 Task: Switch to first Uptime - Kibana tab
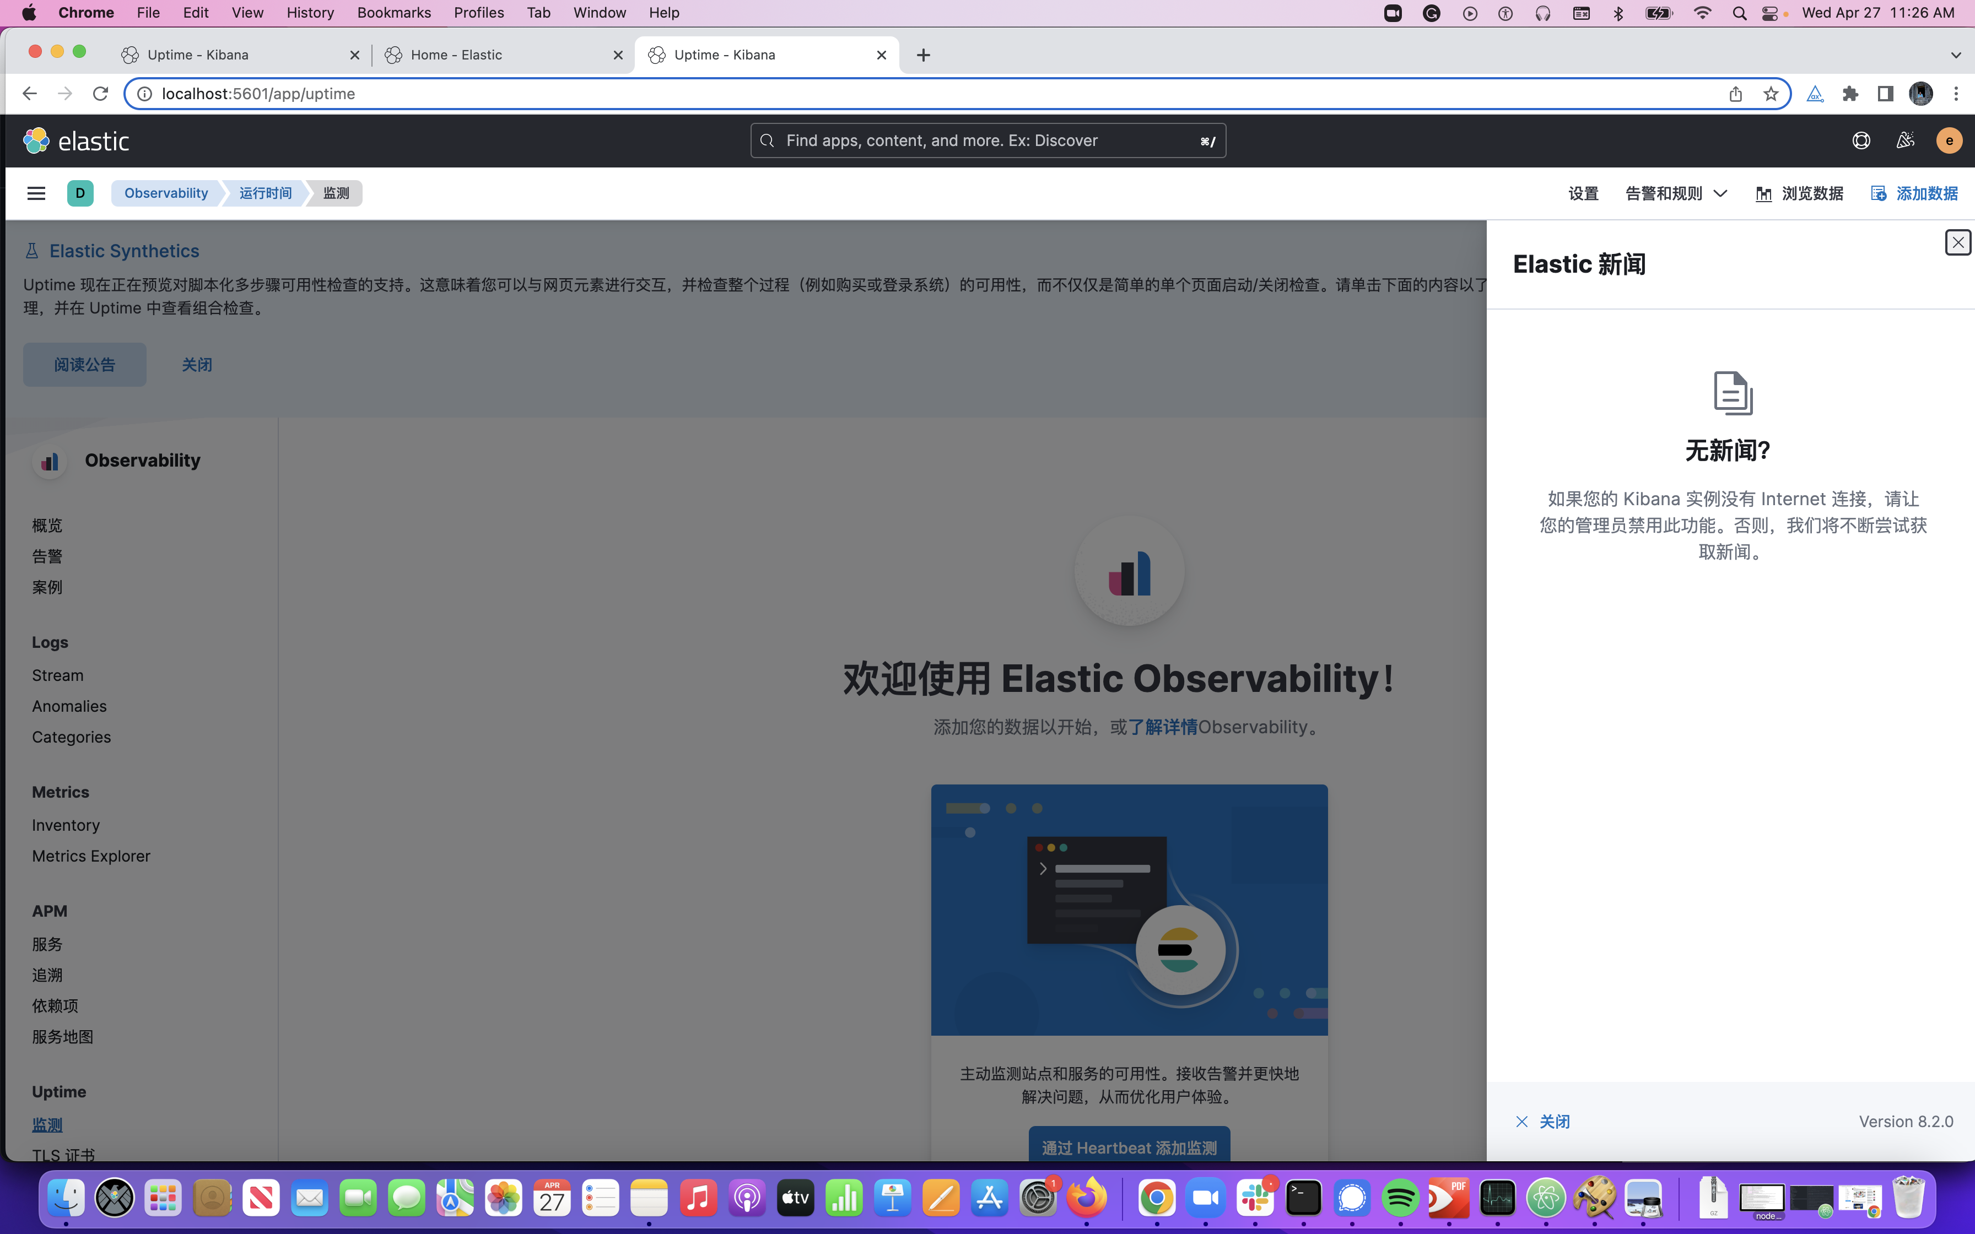(x=239, y=55)
